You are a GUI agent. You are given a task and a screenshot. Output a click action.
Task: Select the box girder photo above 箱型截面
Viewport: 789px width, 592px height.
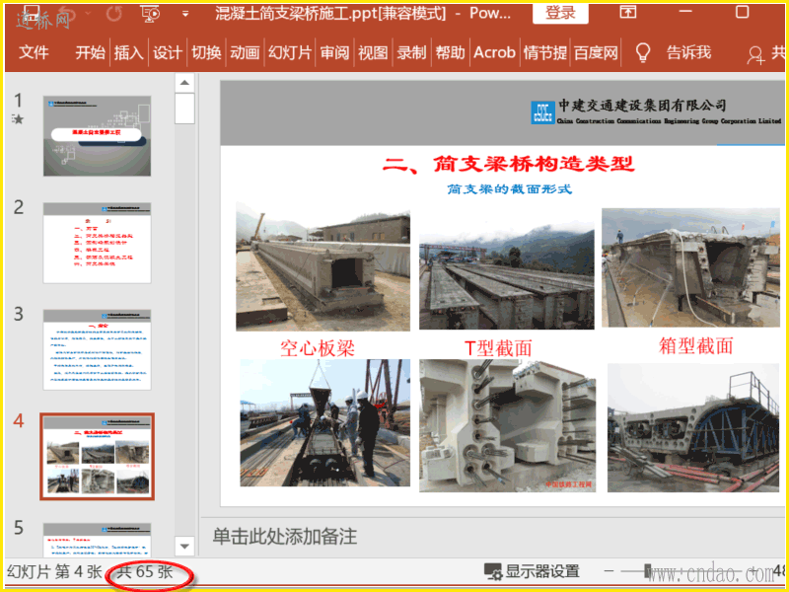pos(691,267)
